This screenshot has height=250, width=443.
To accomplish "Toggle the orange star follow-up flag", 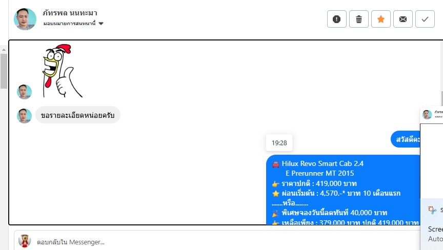I will click(x=381, y=19).
